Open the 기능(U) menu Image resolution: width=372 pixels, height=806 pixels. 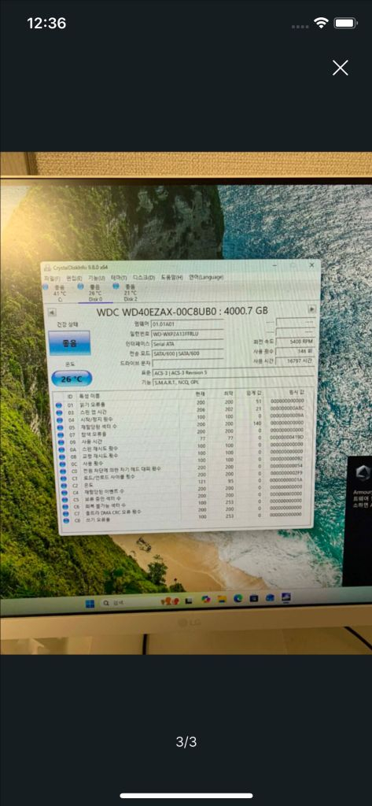click(96, 278)
